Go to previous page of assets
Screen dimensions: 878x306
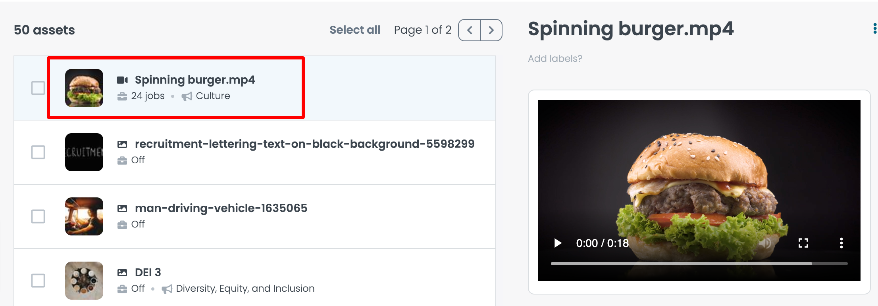tap(470, 30)
